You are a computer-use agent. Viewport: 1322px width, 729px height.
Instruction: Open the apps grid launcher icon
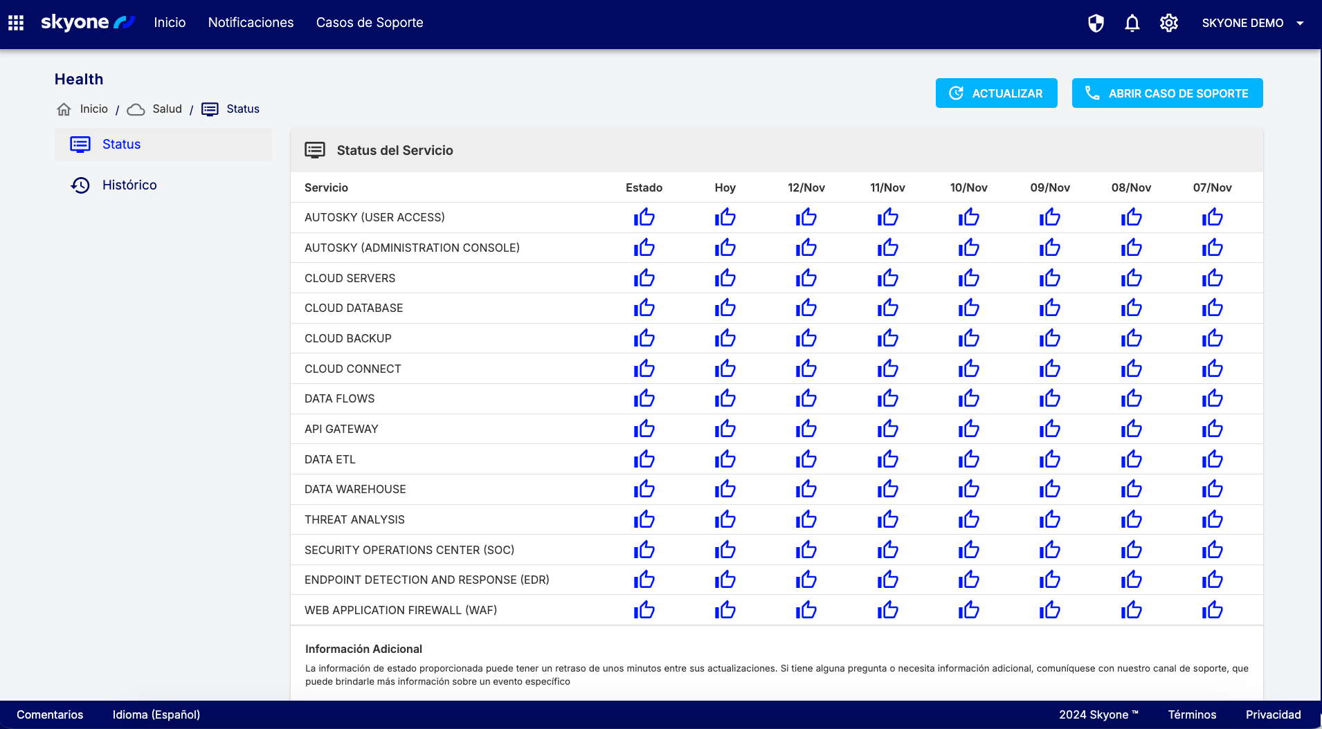16,23
